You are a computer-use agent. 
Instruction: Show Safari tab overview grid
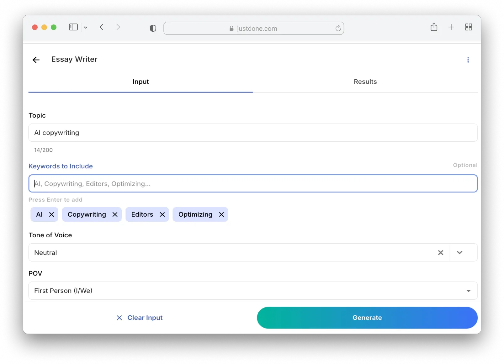[468, 27]
